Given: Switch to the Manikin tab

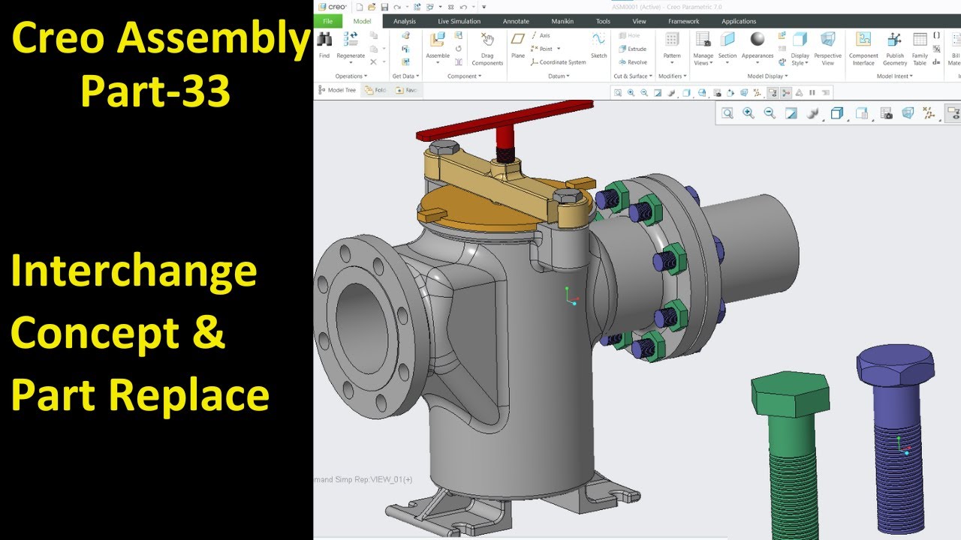Looking at the screenshot, I should [x=562, y=21].
